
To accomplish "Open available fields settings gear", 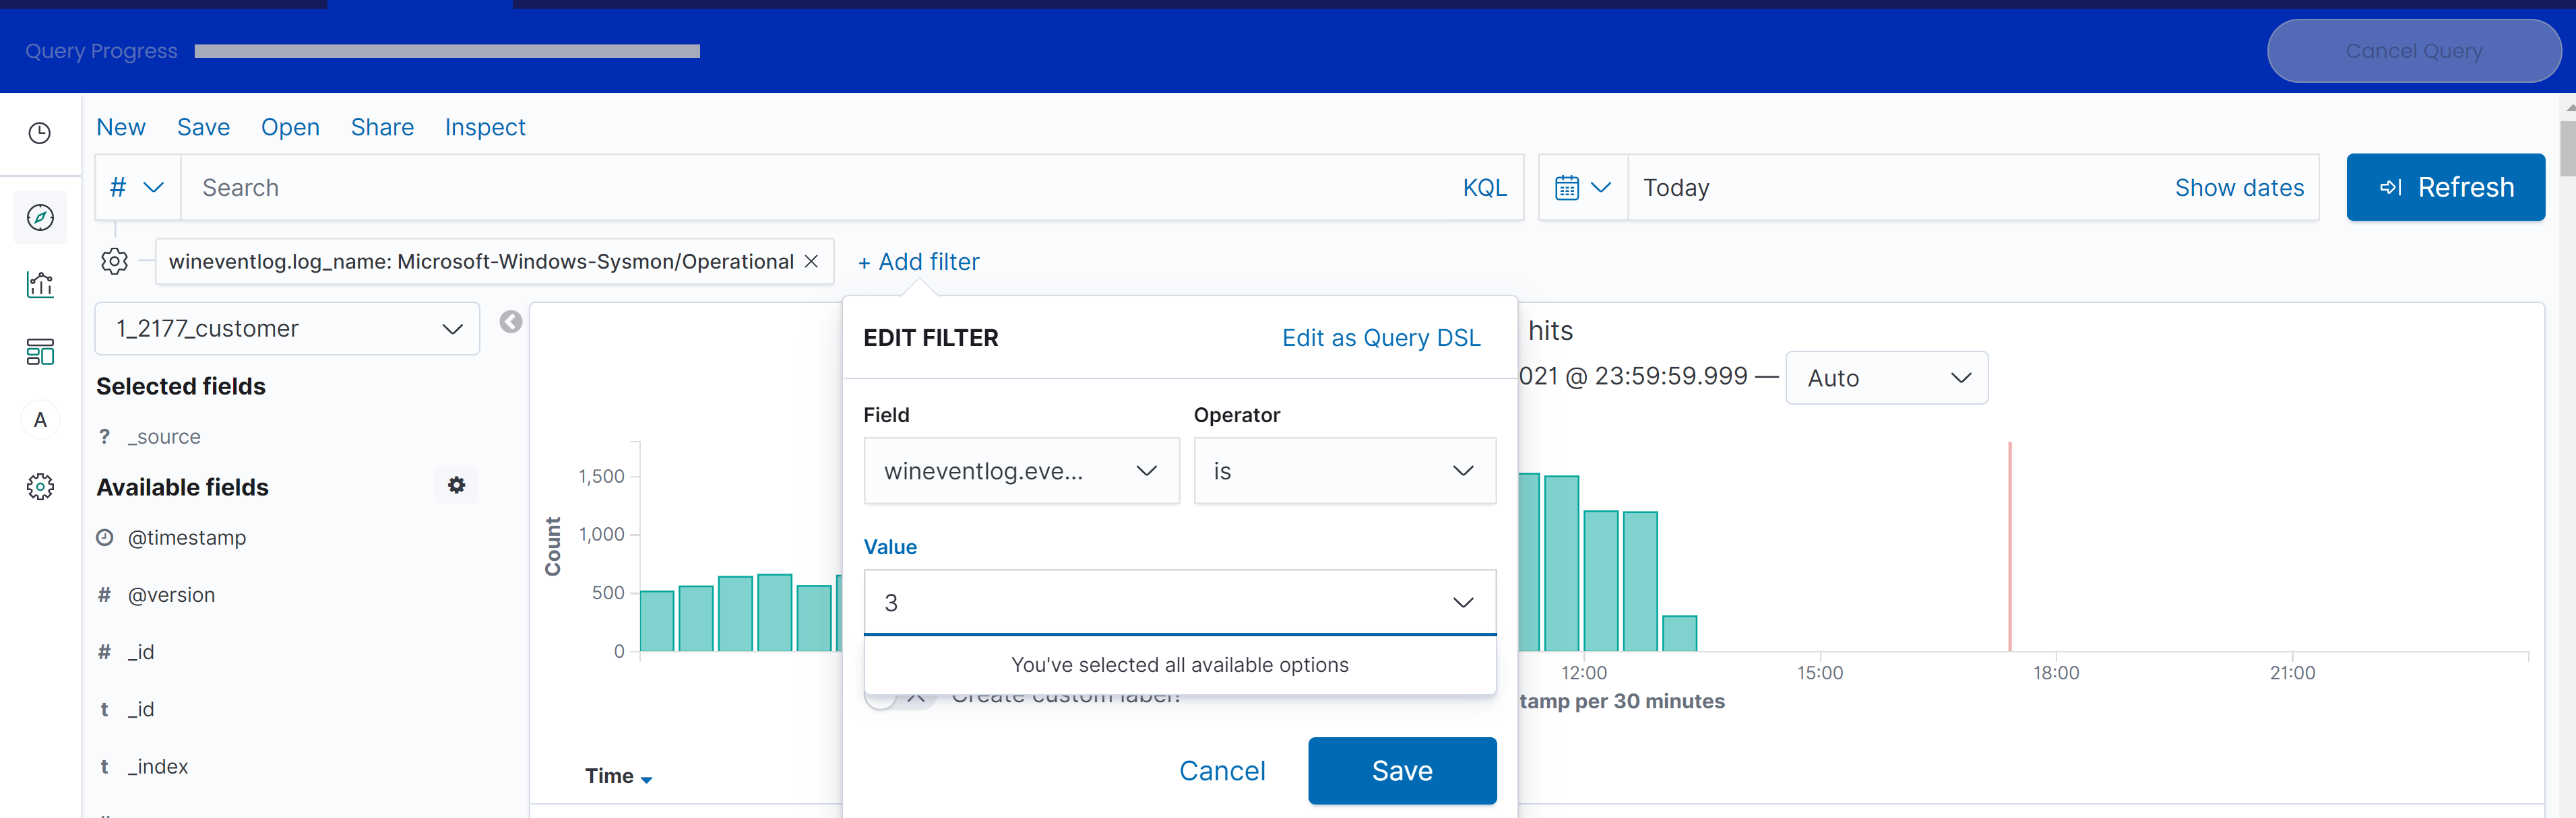I will click(x=456, y=485).
